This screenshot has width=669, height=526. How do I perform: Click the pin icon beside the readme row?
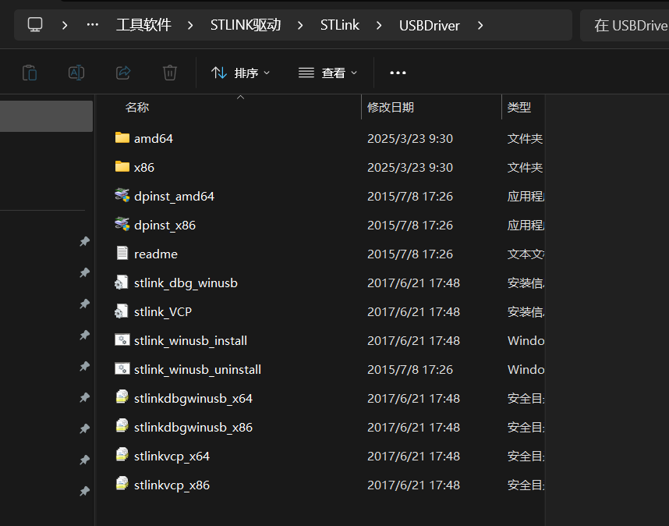84,242
